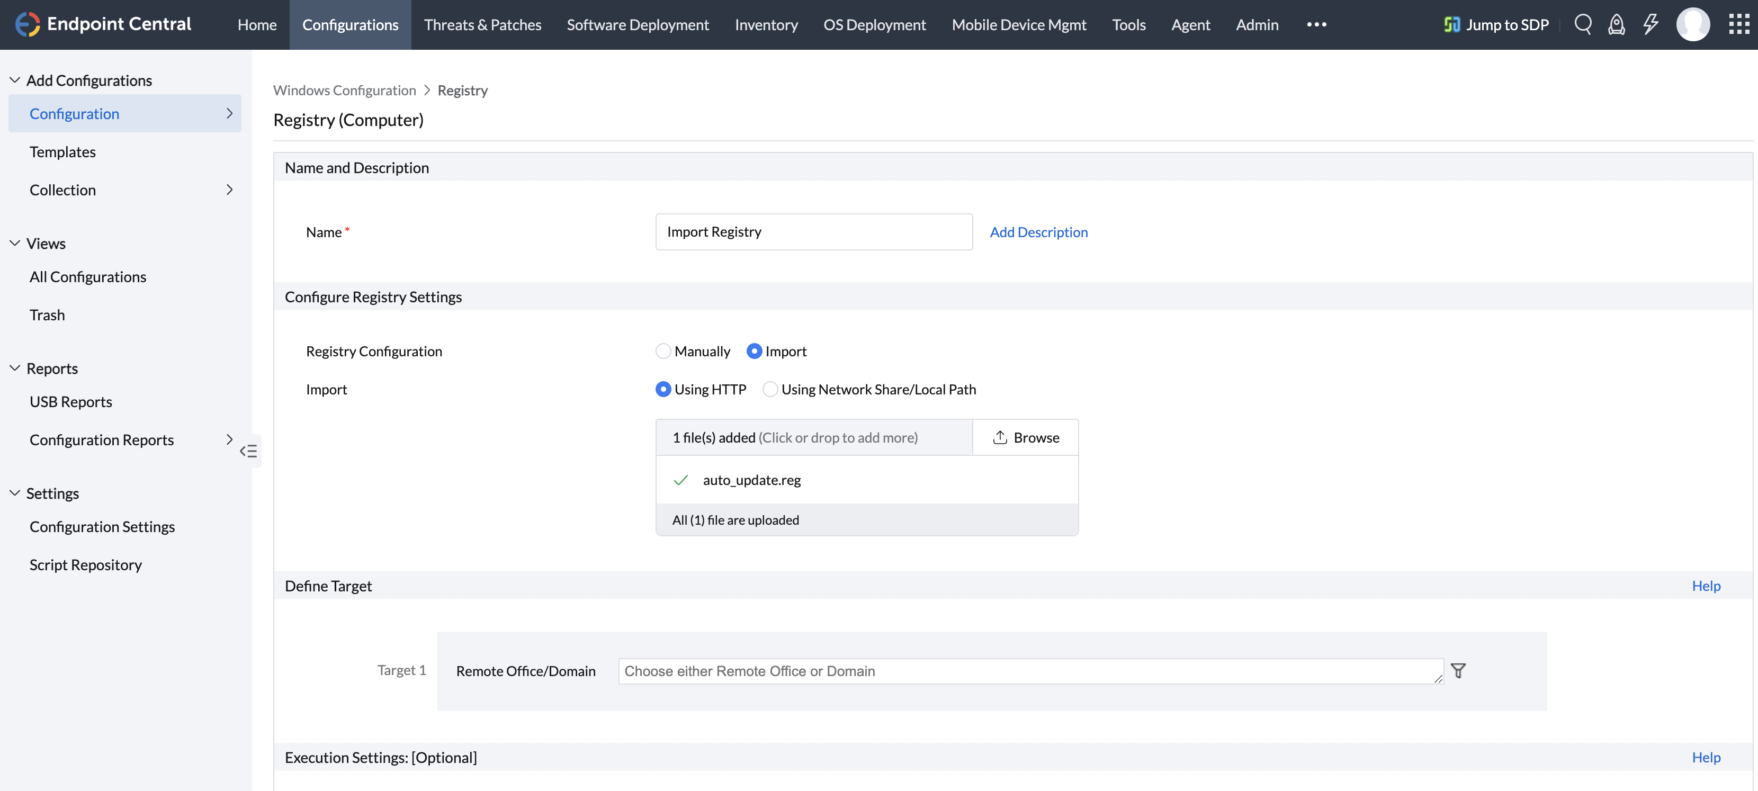Open the rocket quick-launch icon
Viewport: 1758px width, 791px height.
1616,24
